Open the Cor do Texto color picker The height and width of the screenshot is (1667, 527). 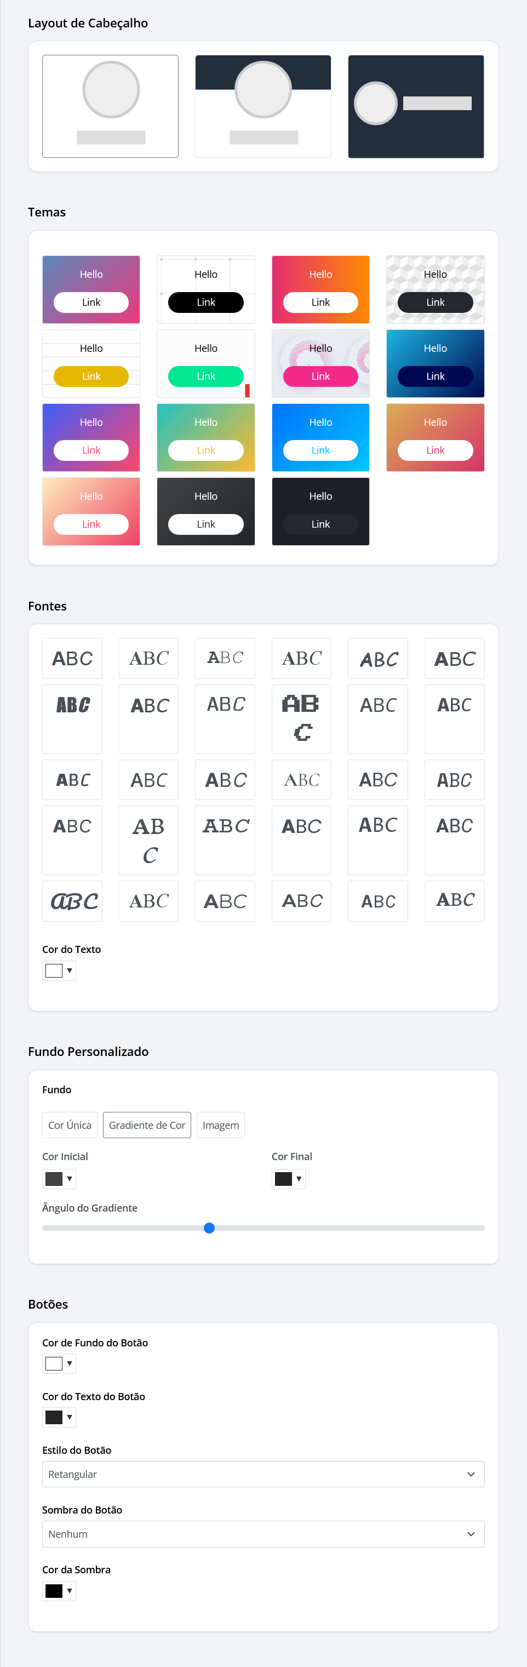tap(59, 970)
